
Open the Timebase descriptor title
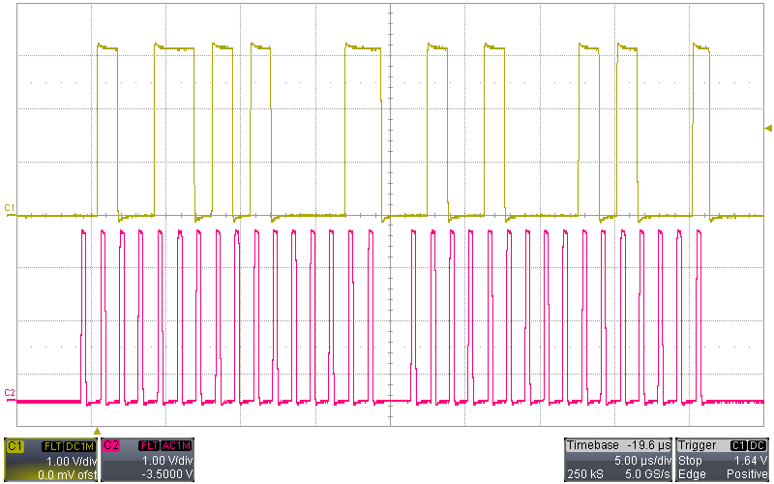pos(592,445)
